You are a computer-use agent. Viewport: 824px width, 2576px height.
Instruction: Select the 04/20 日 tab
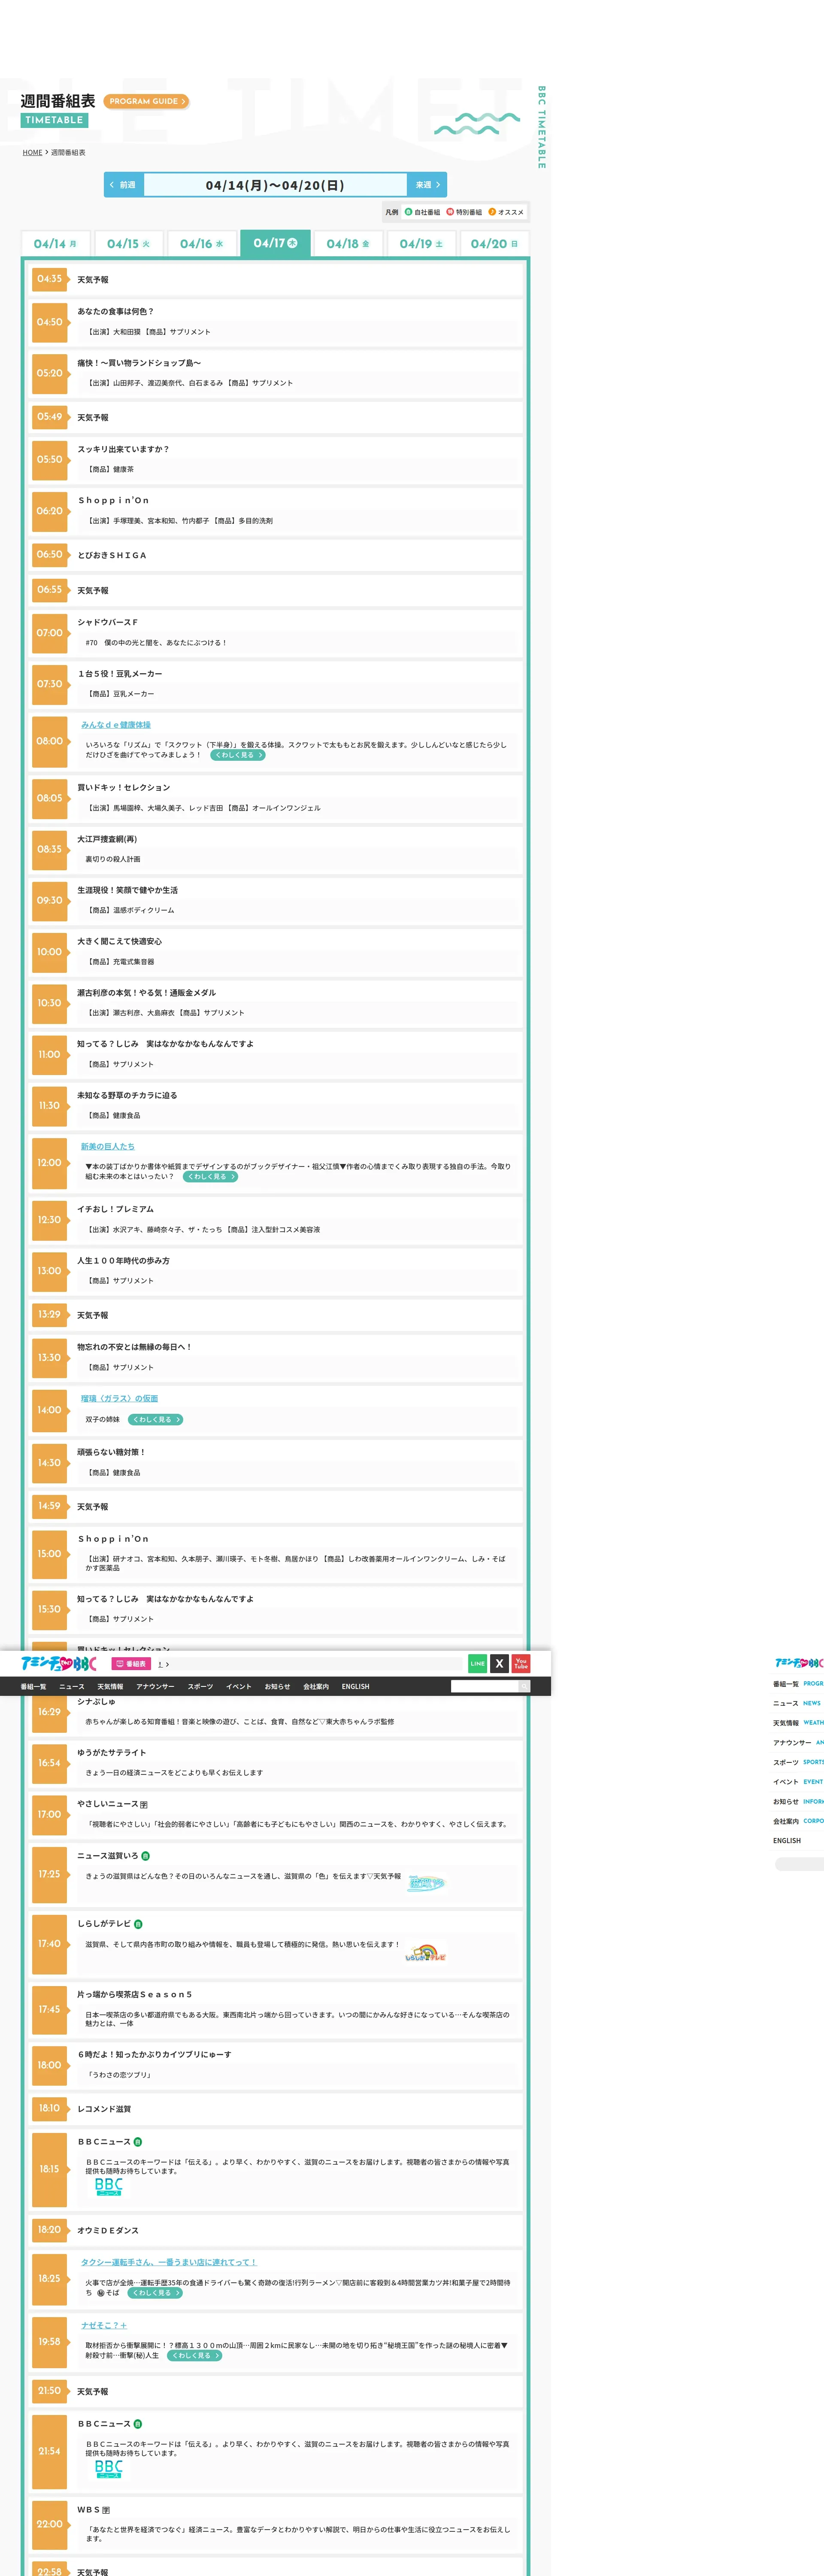point(494,244)
